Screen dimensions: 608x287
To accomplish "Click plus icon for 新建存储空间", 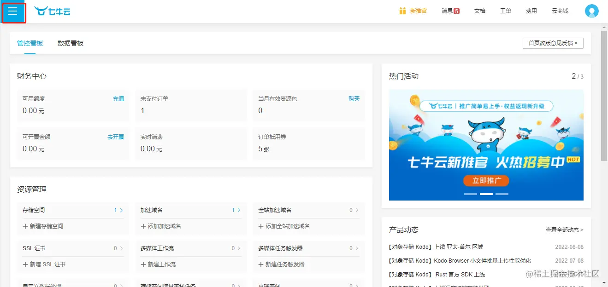I will pyautogui.click(x=25, y=226).
